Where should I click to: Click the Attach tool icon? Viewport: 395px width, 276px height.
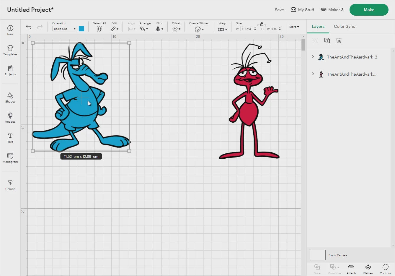(x=351, y=267)
